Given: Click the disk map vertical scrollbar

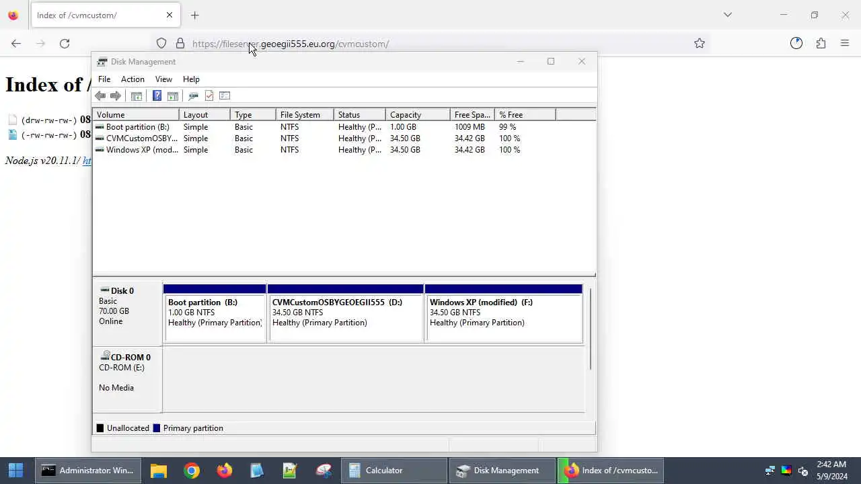Looking at the screenshot, I should coord(591,329).
